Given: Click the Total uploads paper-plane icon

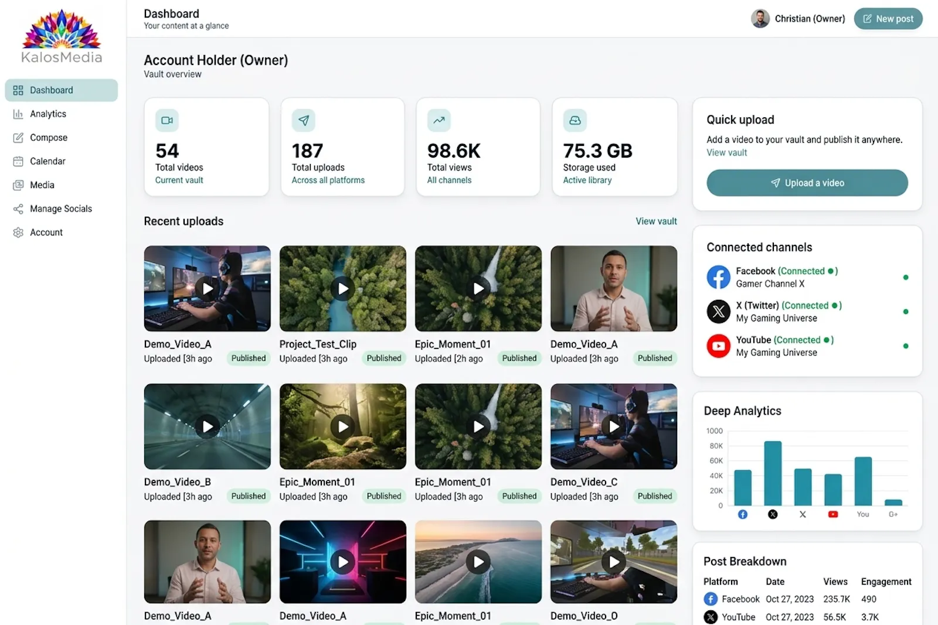Looking at the screenshot, I should pos(304,121).
